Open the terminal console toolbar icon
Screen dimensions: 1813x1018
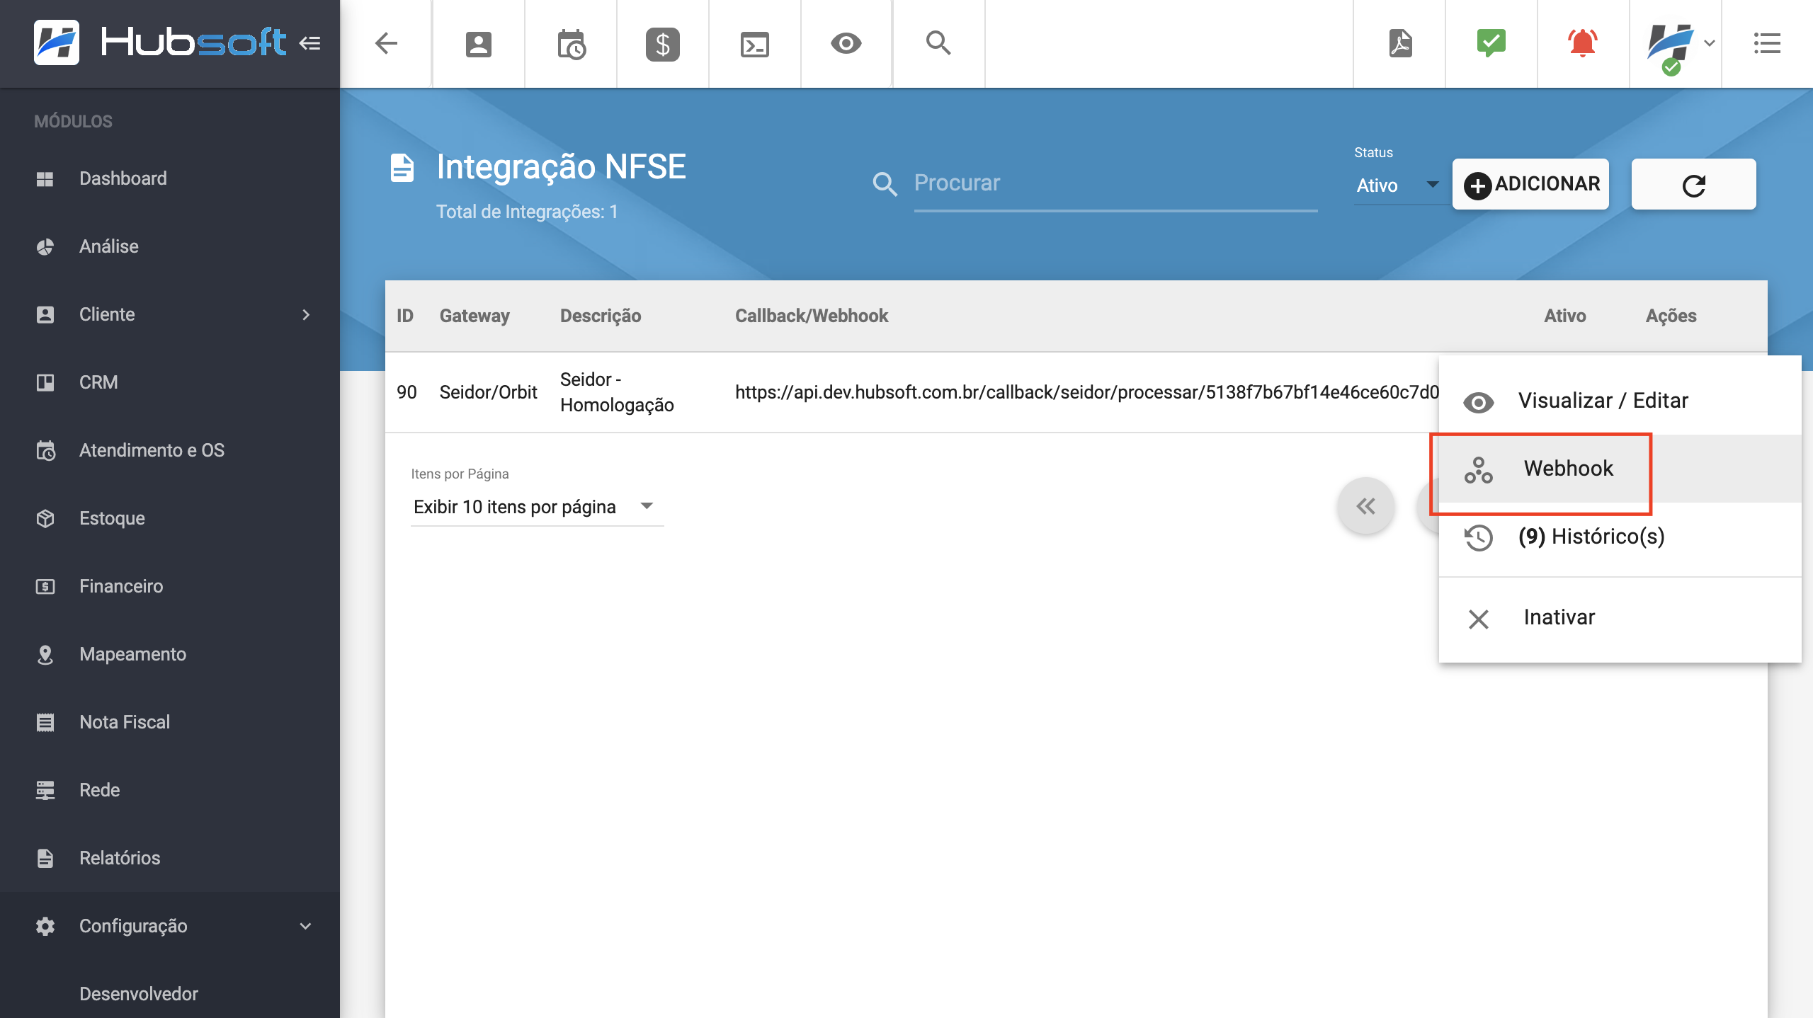754,44
